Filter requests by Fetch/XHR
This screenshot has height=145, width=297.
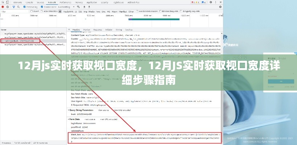[68, 11]
